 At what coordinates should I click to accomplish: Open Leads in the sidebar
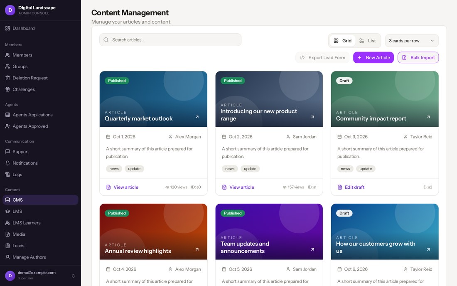coord(40,246)
